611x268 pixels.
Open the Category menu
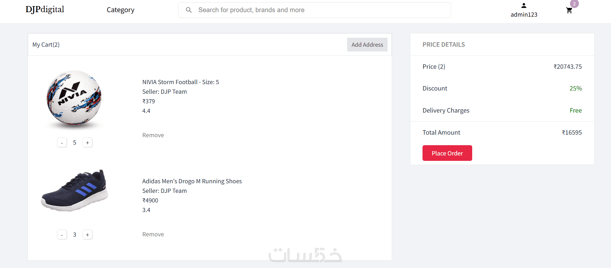point(120,10)
